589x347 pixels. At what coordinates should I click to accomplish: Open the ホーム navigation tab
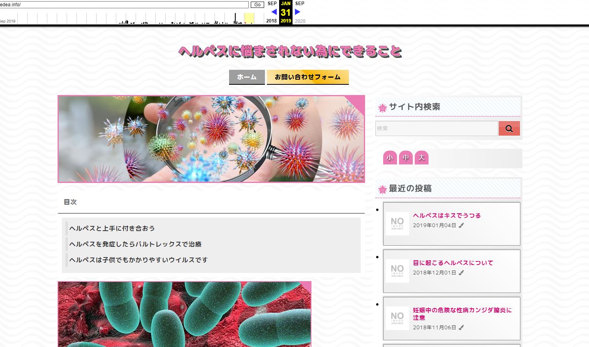pos(247,77)
